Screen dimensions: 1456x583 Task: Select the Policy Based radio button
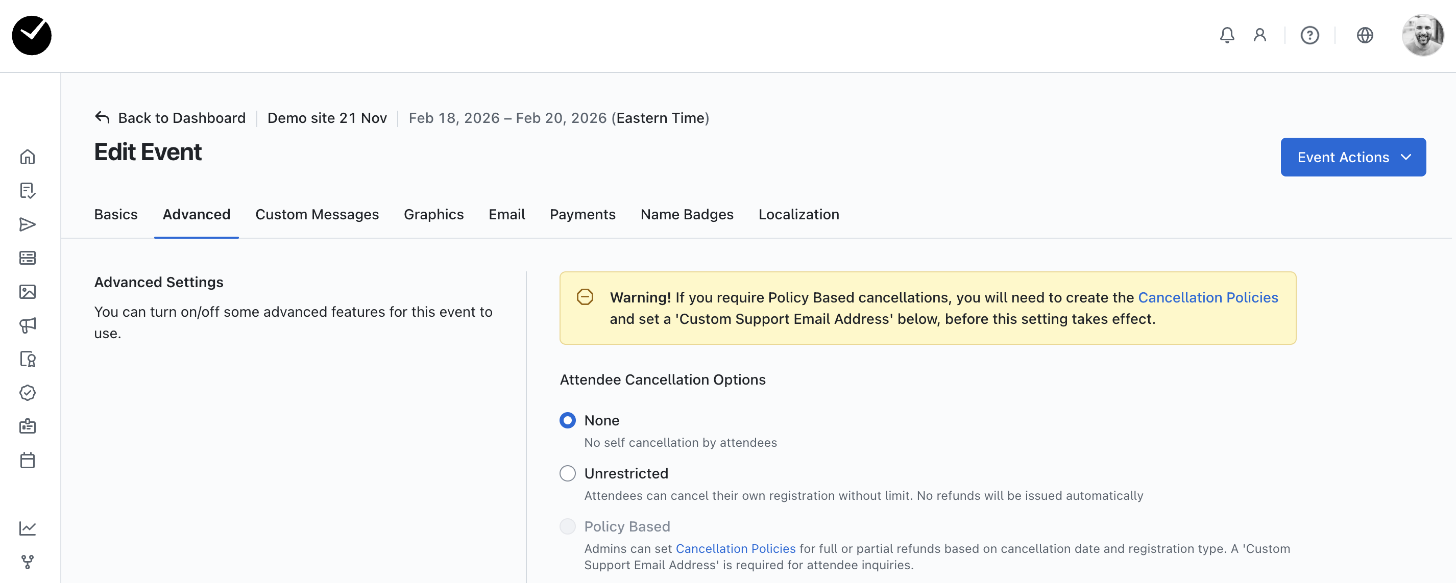(x=568, y=526)
